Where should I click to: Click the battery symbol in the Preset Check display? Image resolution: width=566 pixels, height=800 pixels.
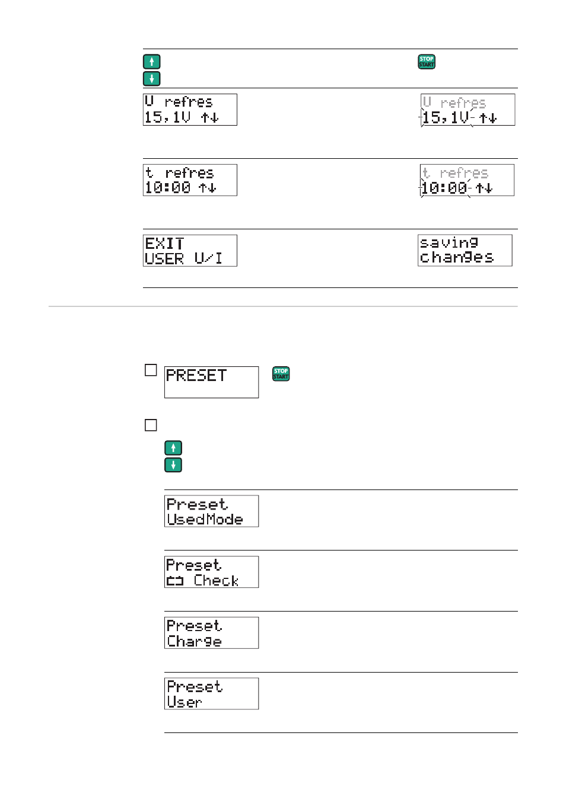pyautogui.click(x=175, y=581)
